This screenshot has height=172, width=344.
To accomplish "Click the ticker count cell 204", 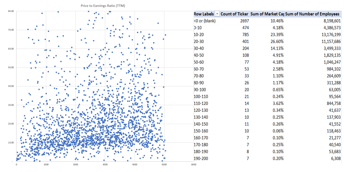I will coord(246,48).
